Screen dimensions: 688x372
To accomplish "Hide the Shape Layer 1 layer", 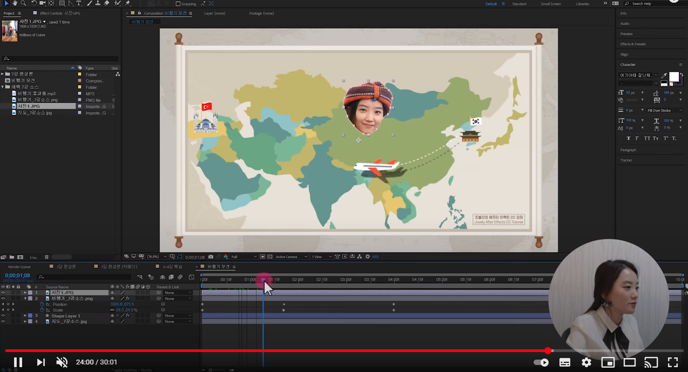I will (x=3, y=316).
